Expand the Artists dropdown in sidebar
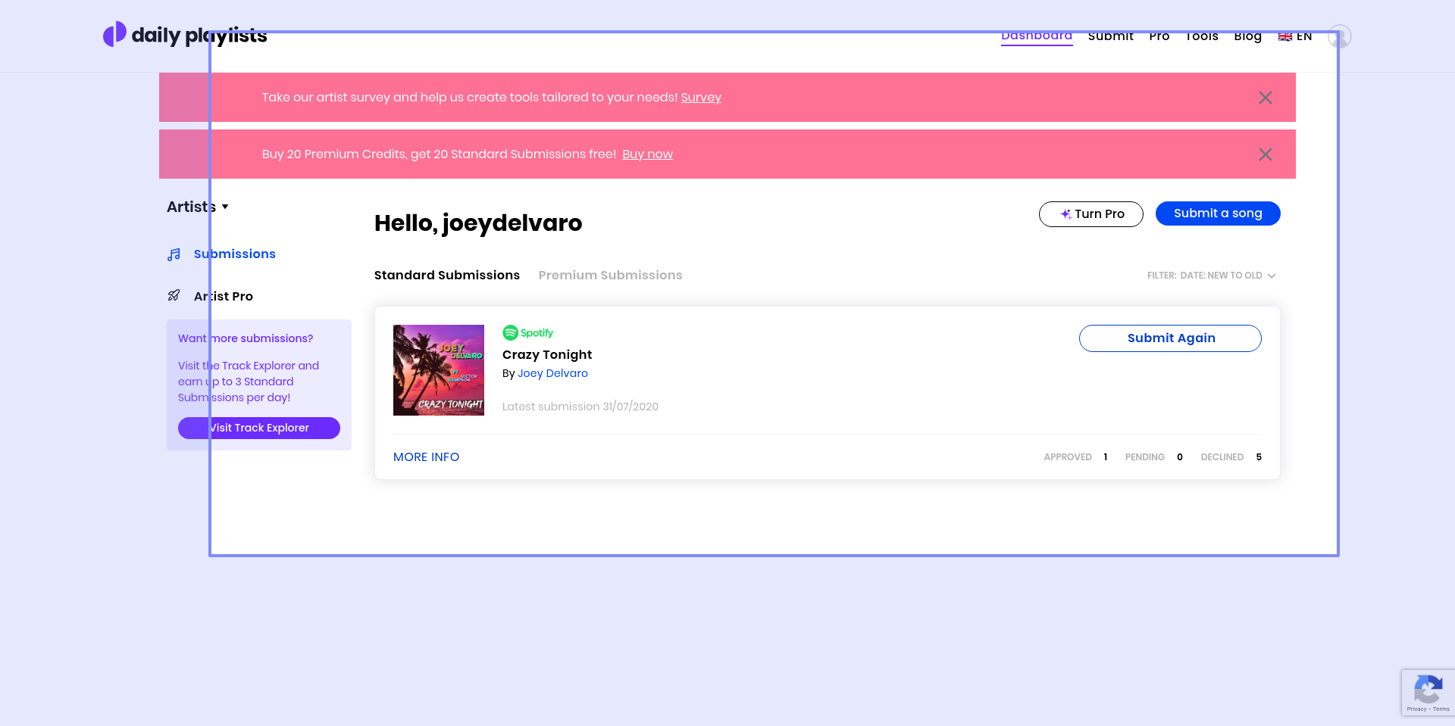Image resolution: width=1455 pixels, height=726 pixels. point(198,207)
